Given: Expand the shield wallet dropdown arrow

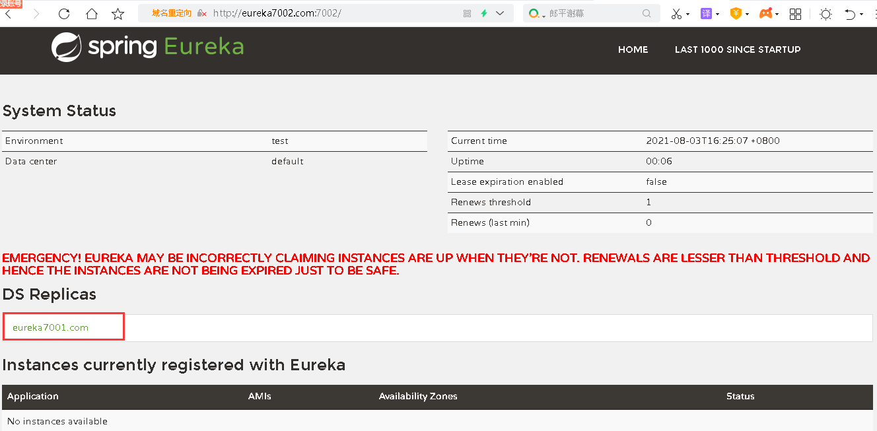Looking at the screenshot, I should point(747,15).
